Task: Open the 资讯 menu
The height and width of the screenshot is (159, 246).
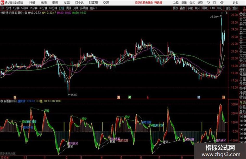Action: [55, 3]
